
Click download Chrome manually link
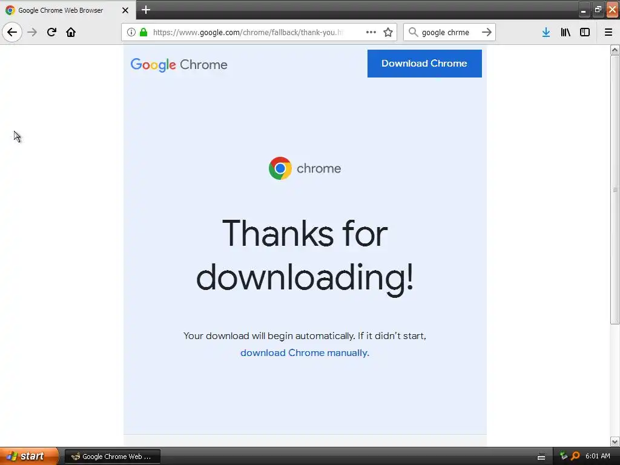pos(305,353)
